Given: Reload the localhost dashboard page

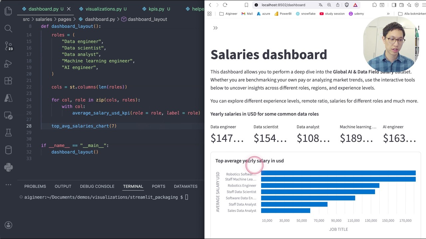Looking at the screenshot, I should tap(225, 5).
